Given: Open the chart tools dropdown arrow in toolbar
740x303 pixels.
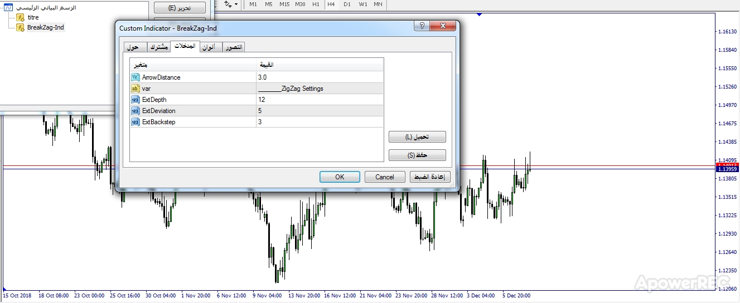Looking at the screenshot, I should coord(236,4).
